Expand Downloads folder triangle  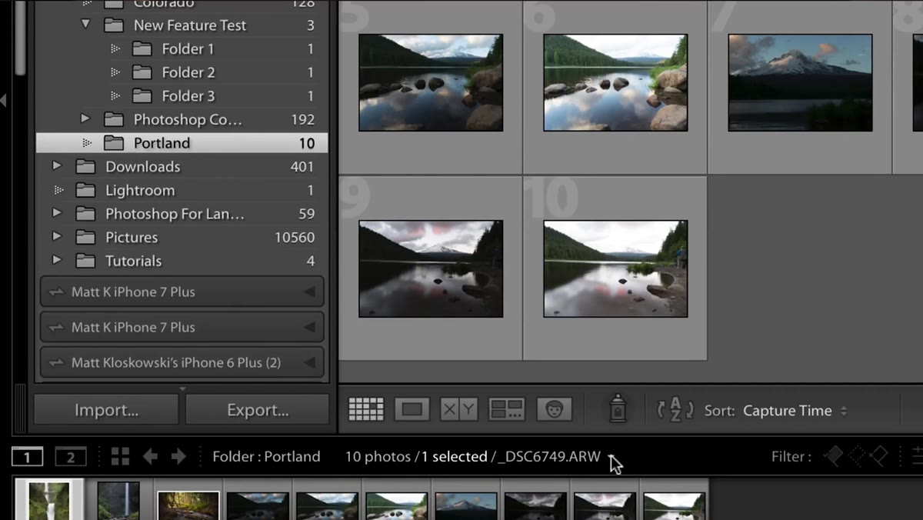(57, 166)
